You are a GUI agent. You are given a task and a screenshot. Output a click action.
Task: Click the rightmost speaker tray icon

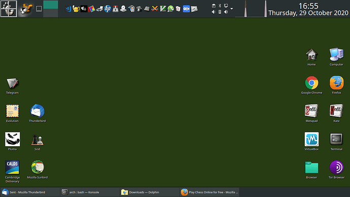tap(226, 12)
